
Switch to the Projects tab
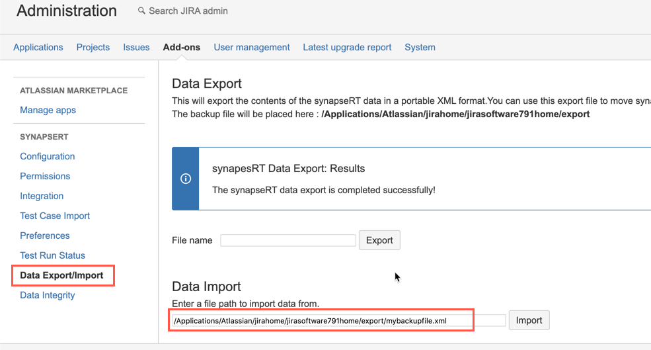tap(93, 47)
